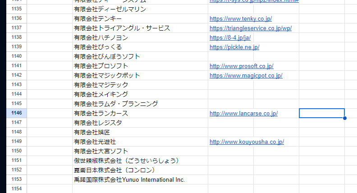The image size is (357, 193).
Task: Select row header 1153
Action: tap(17, 179)
